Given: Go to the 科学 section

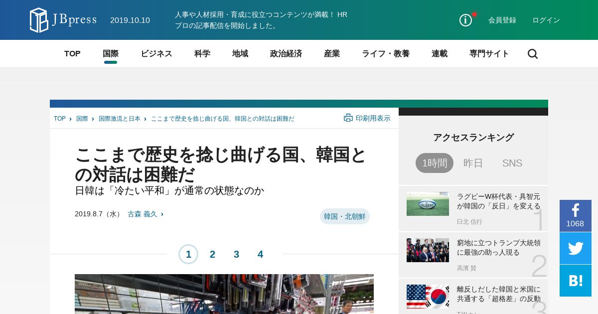Looking at the screenshot, I should tap(202, 54).
